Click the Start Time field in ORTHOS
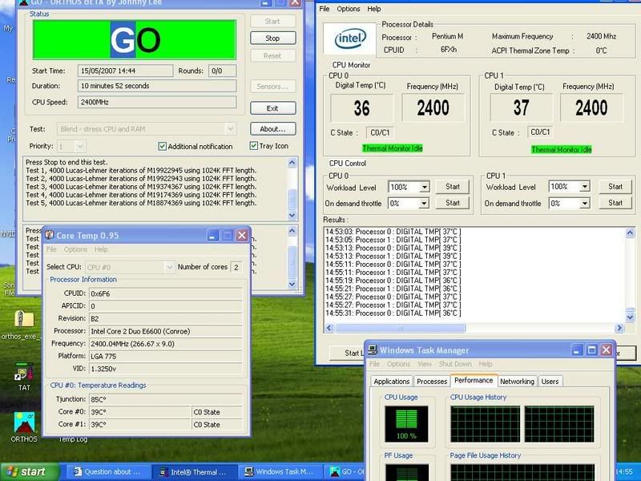The width and height of the screenshot is (641, 481). (x=125, y=71)
